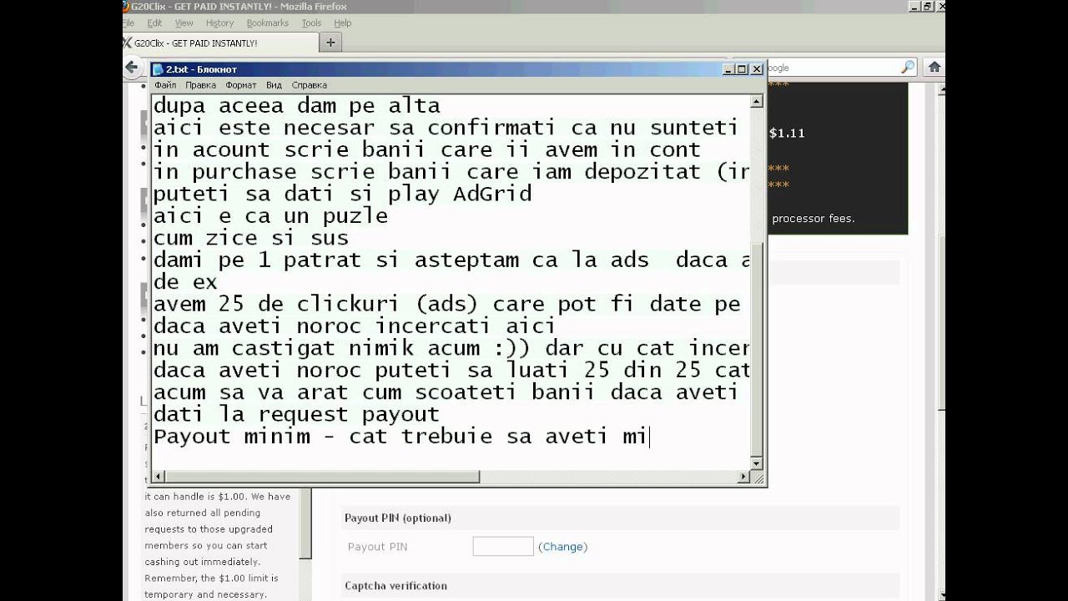Open the Правка menu in Notepad
This screenshot has height=601, width=1068.
(200, 85)
